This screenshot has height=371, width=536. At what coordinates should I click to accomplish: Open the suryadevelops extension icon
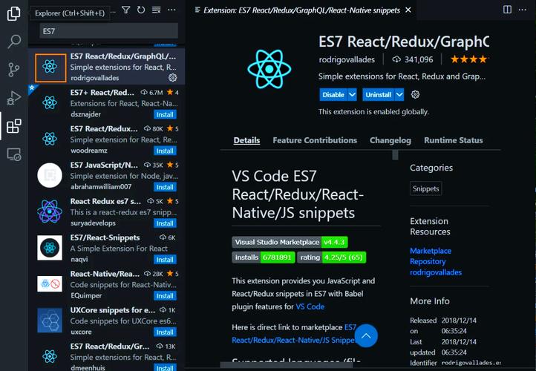[50, 211]
